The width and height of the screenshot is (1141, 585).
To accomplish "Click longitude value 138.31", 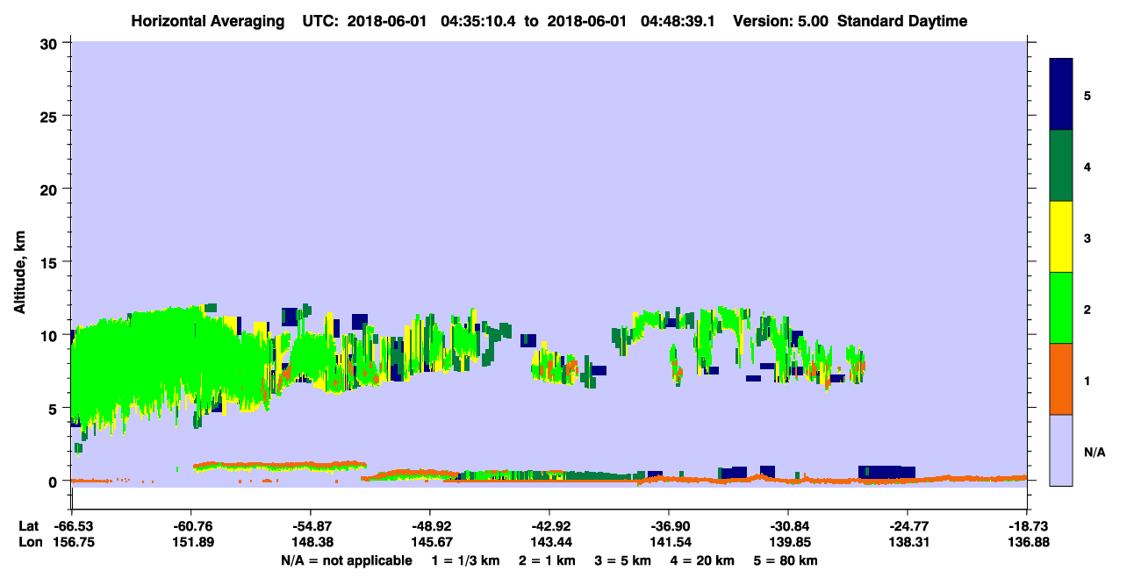I will point(909,543).
